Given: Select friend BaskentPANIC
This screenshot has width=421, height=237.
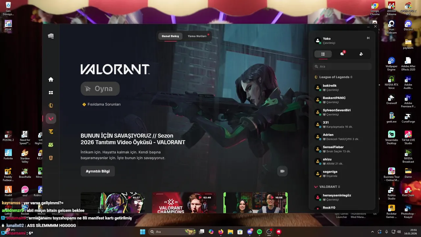Looking at the screenshot, I should click(x=342, y=100).
